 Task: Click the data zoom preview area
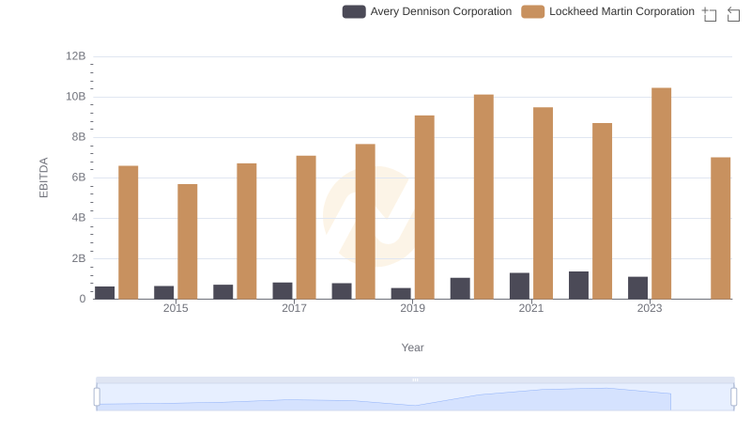pos(415,397)
